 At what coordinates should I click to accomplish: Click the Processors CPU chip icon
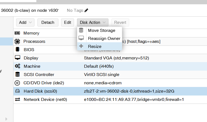pyautogui.click(x=17, y=41)
